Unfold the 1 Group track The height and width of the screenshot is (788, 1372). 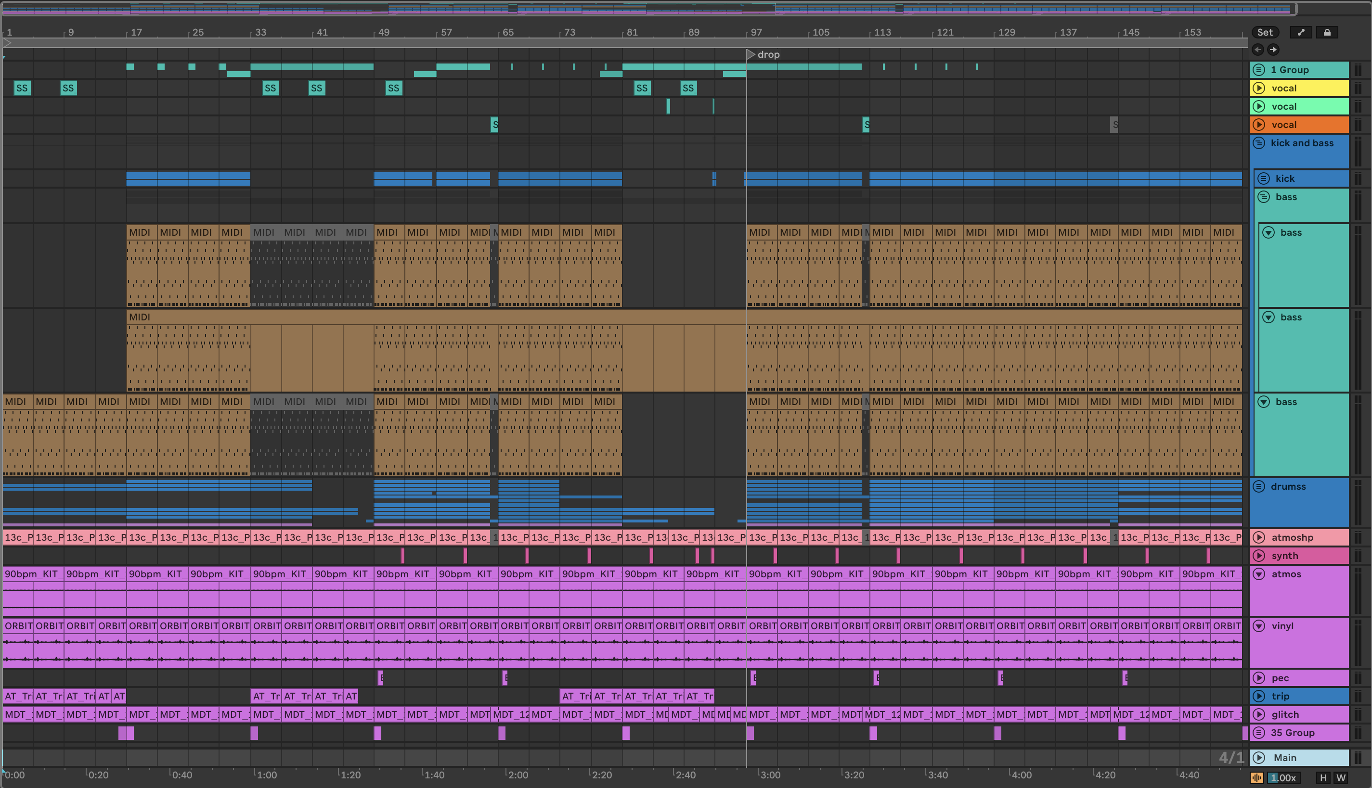1259,70
